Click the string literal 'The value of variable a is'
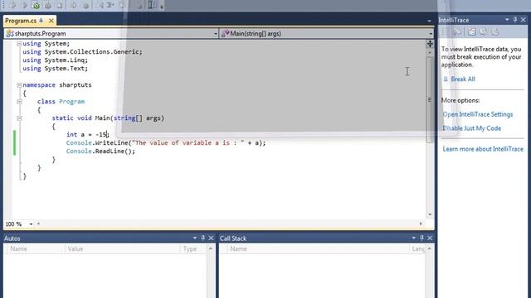The width and height of the screenshot is (531, 298). (188, 143)
